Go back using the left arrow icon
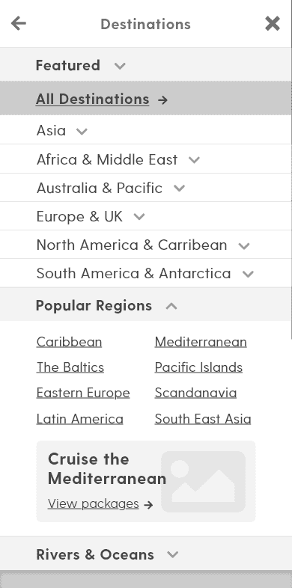 click(19, 24)
